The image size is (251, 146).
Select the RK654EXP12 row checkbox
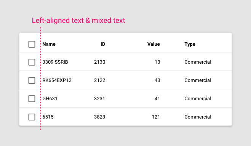coord(32,80)
